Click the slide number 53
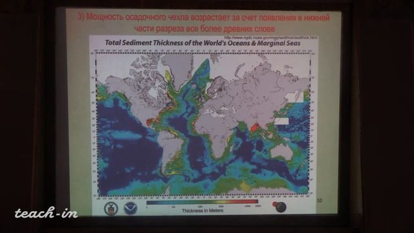This screenshot has width=414, height=233. coord(320,201)
